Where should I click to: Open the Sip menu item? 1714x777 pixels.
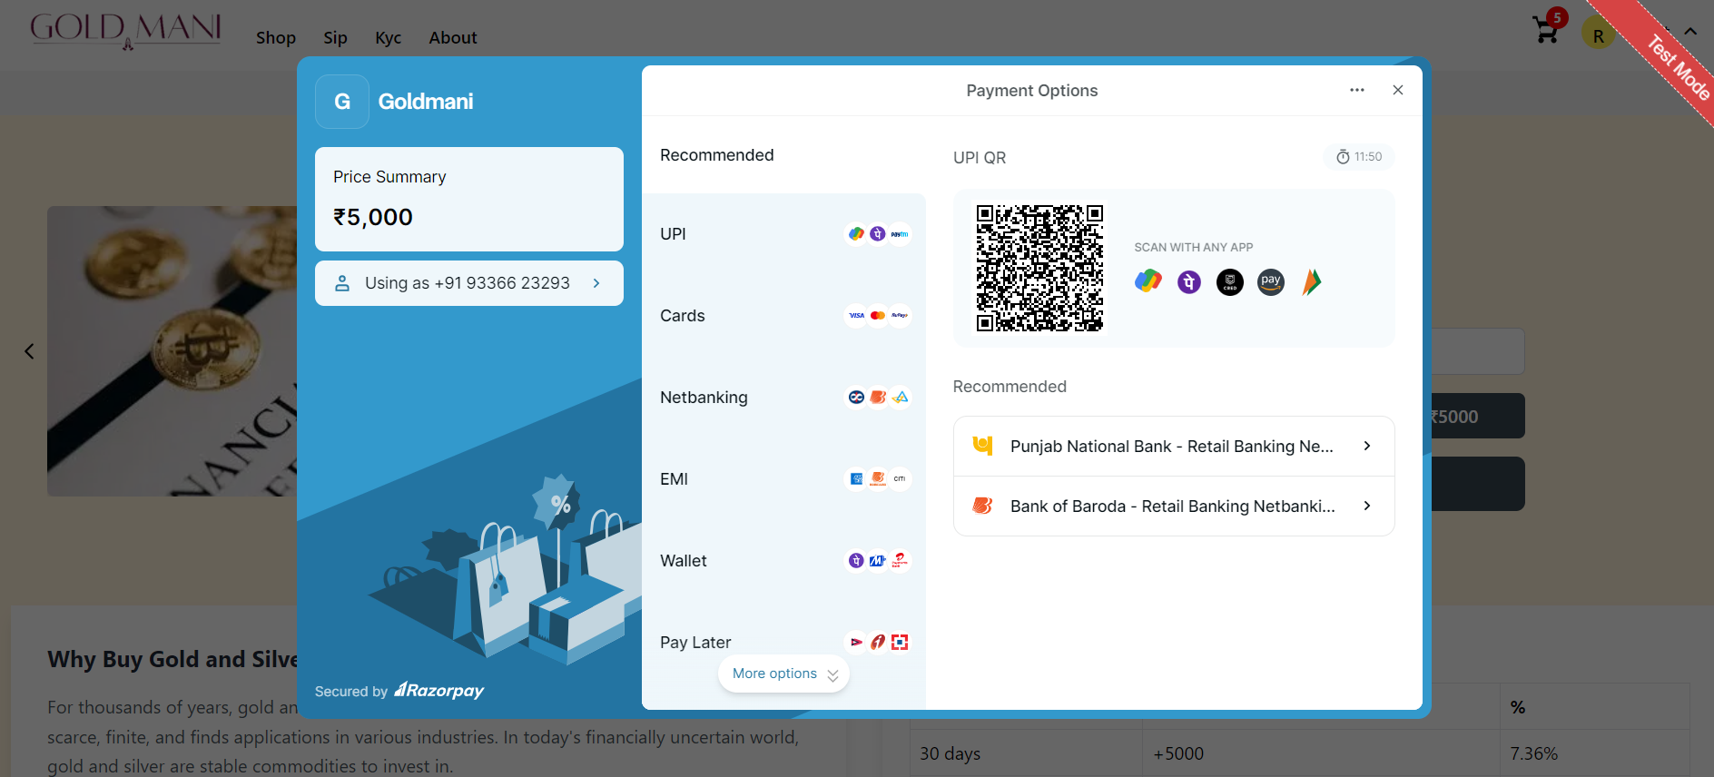coord(335,37)
